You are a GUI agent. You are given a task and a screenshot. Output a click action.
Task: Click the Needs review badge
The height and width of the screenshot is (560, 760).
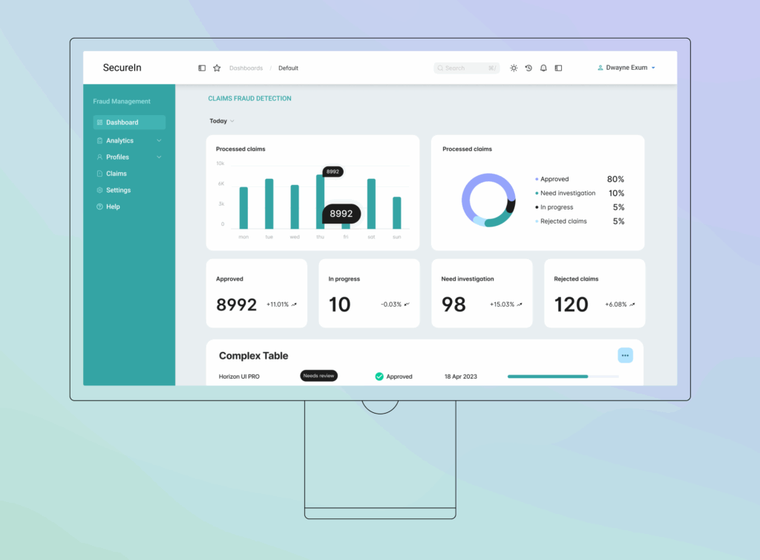coord(318,376)
